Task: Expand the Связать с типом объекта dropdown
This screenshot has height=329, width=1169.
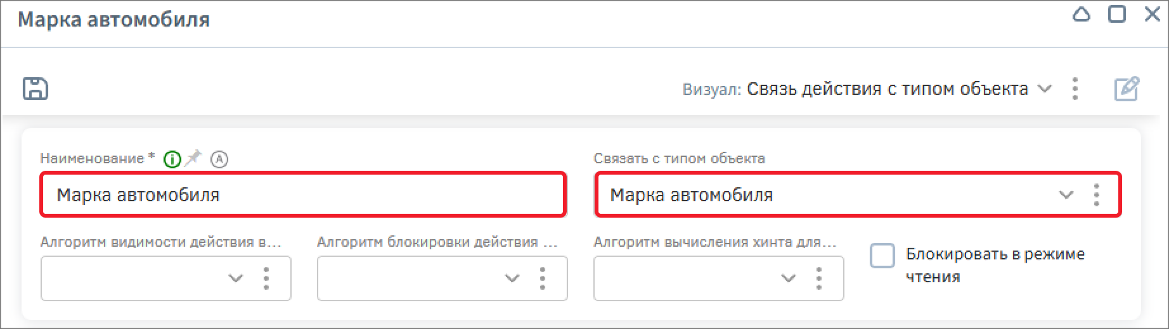Action: (x=1066, y=195)
